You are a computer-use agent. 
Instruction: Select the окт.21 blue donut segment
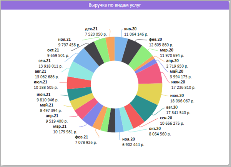coord(87,60)
